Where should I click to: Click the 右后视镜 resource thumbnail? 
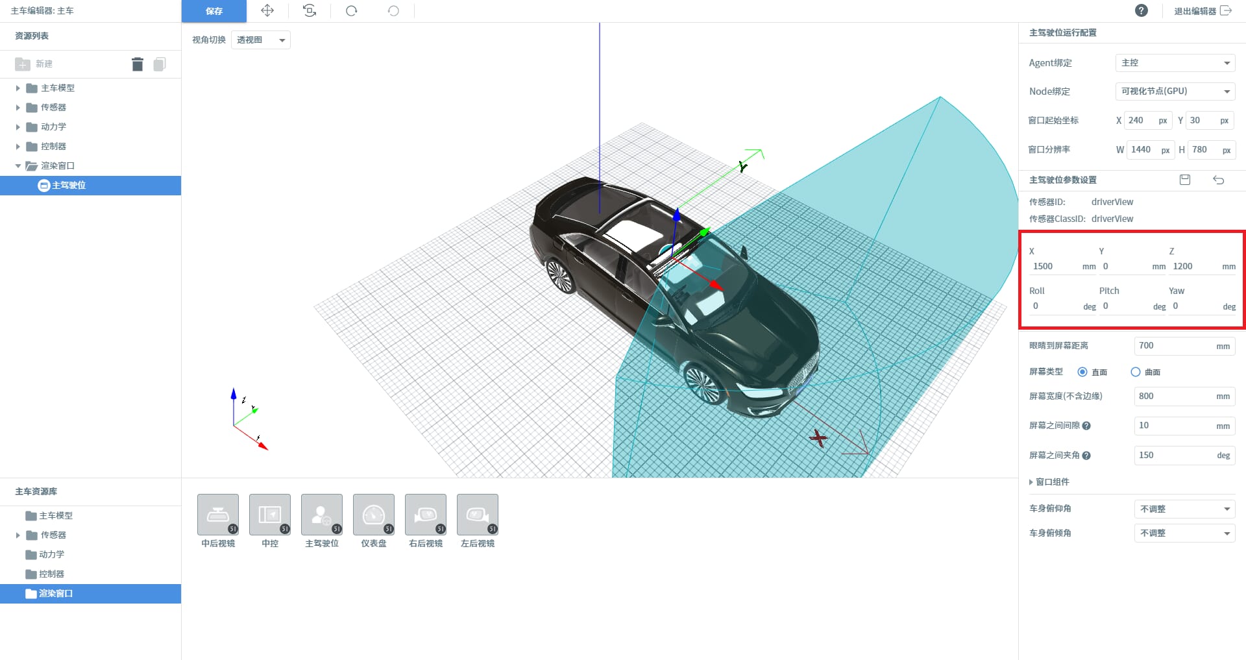(426, 515)
